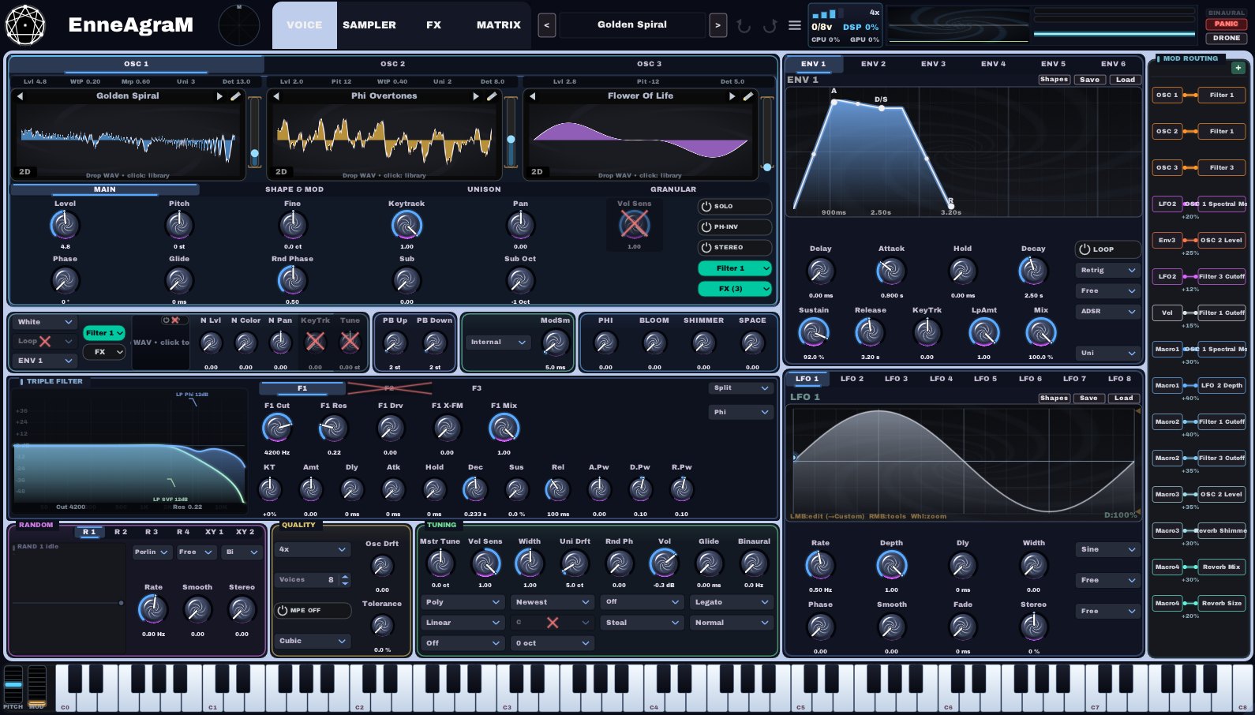The height and width of the screenshot is (715, 1255).
Task: Select the ENV 3 tab
Action: click(933, 64)
